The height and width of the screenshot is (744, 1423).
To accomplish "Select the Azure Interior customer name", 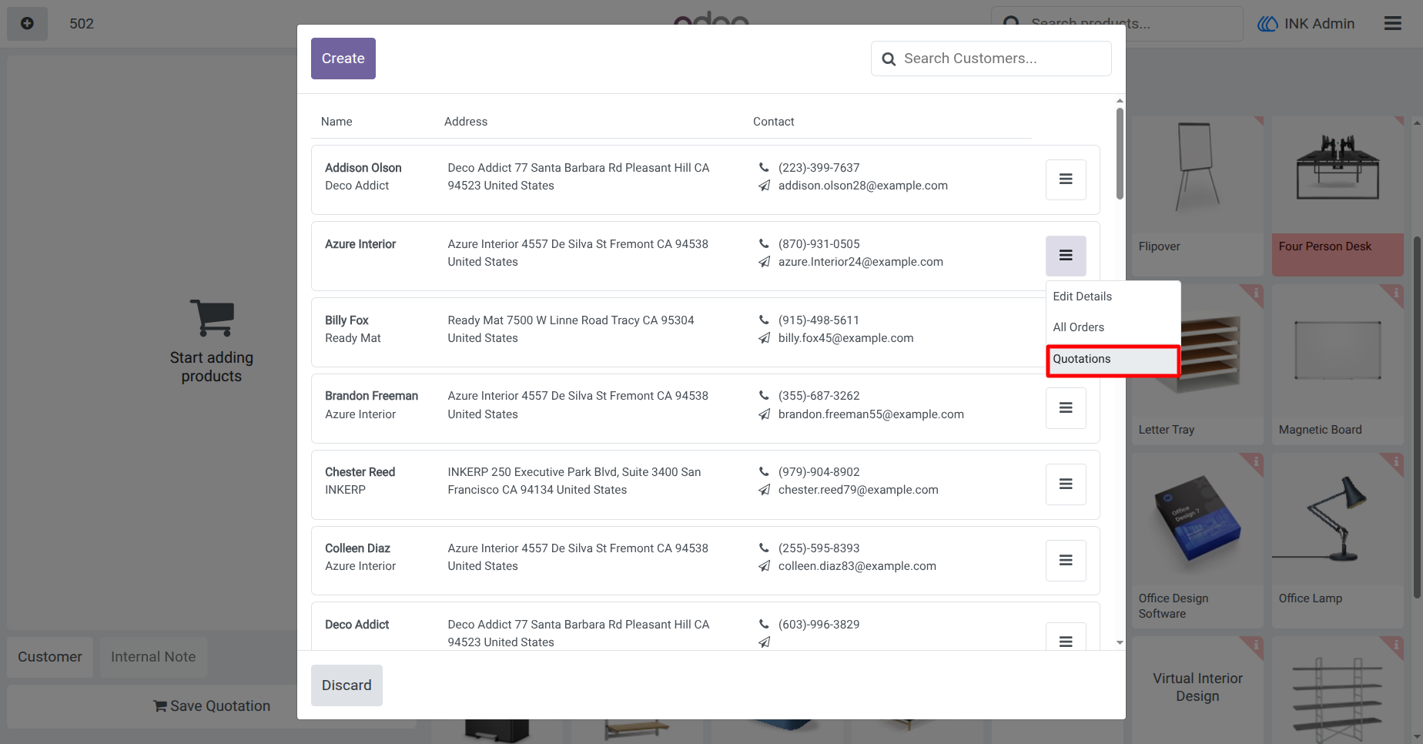I will coord(360,244).
